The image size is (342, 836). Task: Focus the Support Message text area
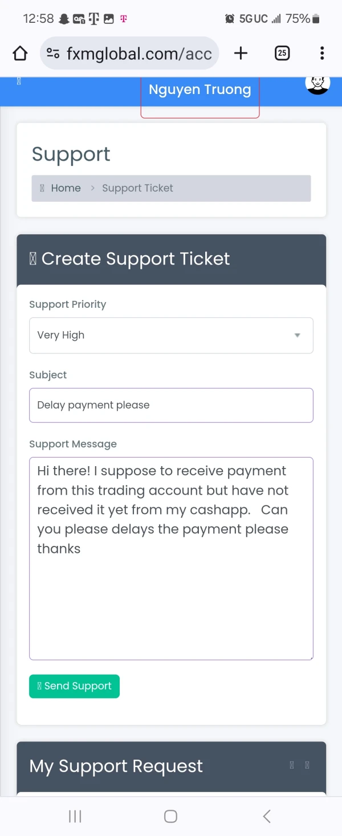[171, 598]
